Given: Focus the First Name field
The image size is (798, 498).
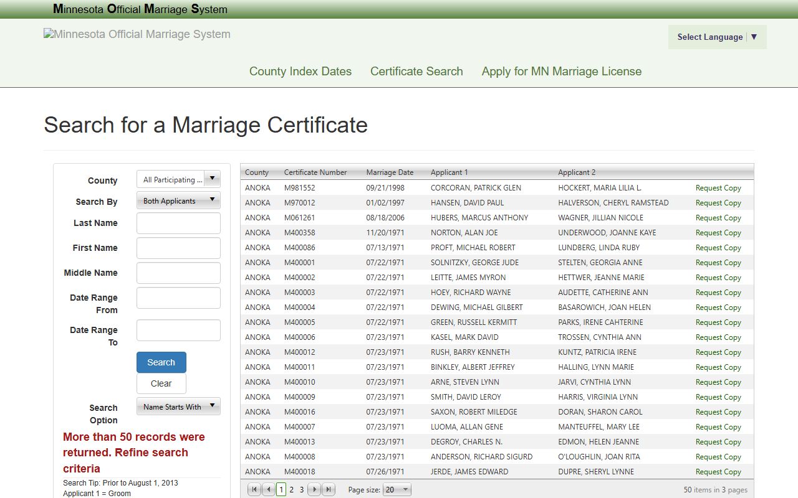Looking at the screenshot, I should [178, 248].
